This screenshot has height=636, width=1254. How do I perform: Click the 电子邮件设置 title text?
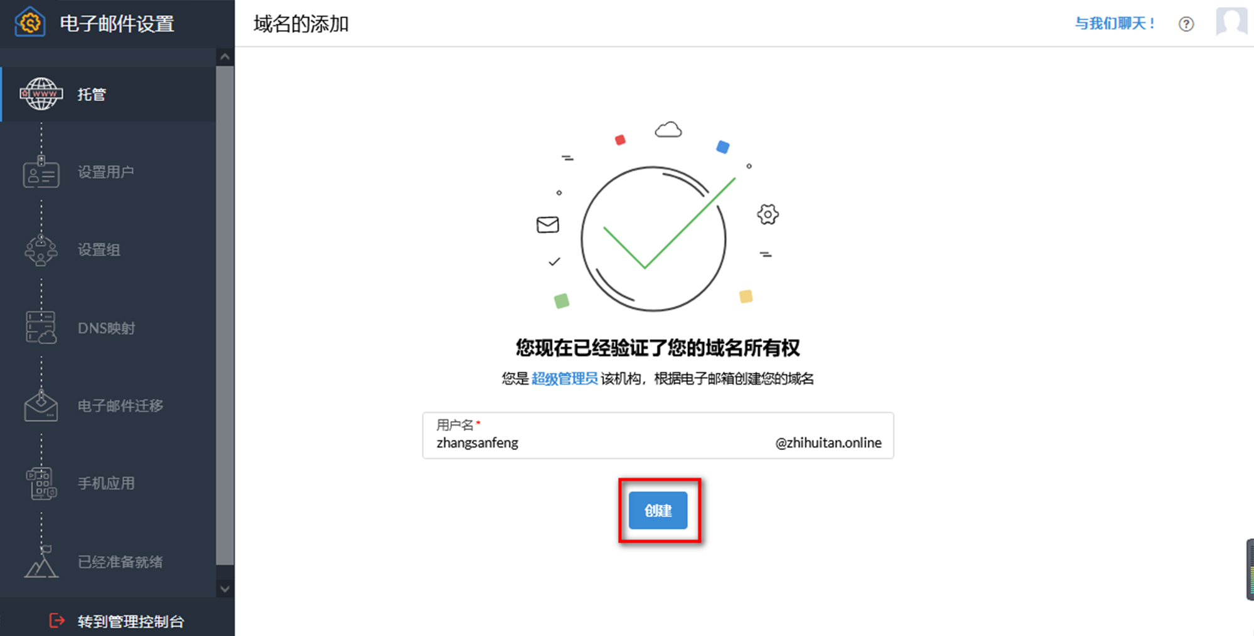(117, 24)
